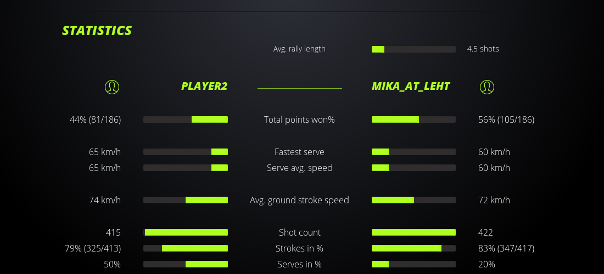Click PLAYER2's Serves in % bar
Image resolution: width=604 pixels, height=274 pixels.
(x=186, y=264)
